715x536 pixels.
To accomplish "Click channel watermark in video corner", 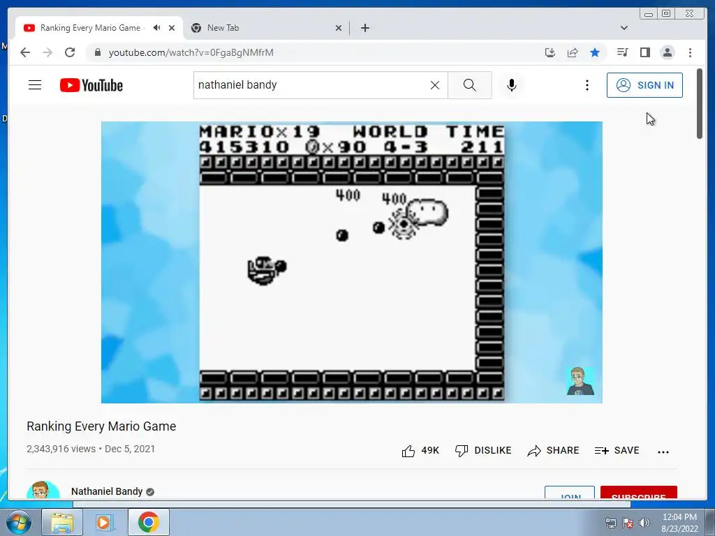I will [x=580, y=380].
